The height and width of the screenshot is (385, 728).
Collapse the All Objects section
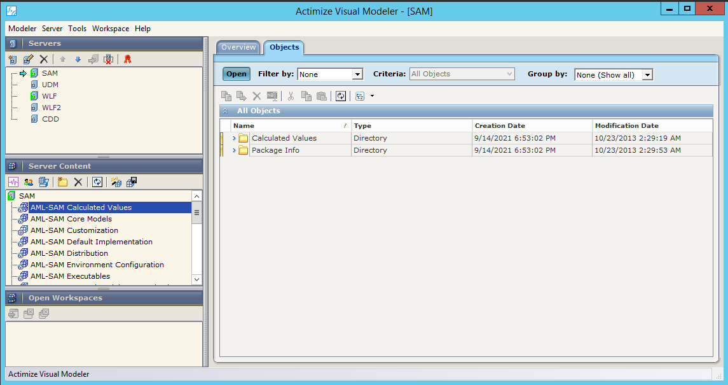tap(225, 111)
